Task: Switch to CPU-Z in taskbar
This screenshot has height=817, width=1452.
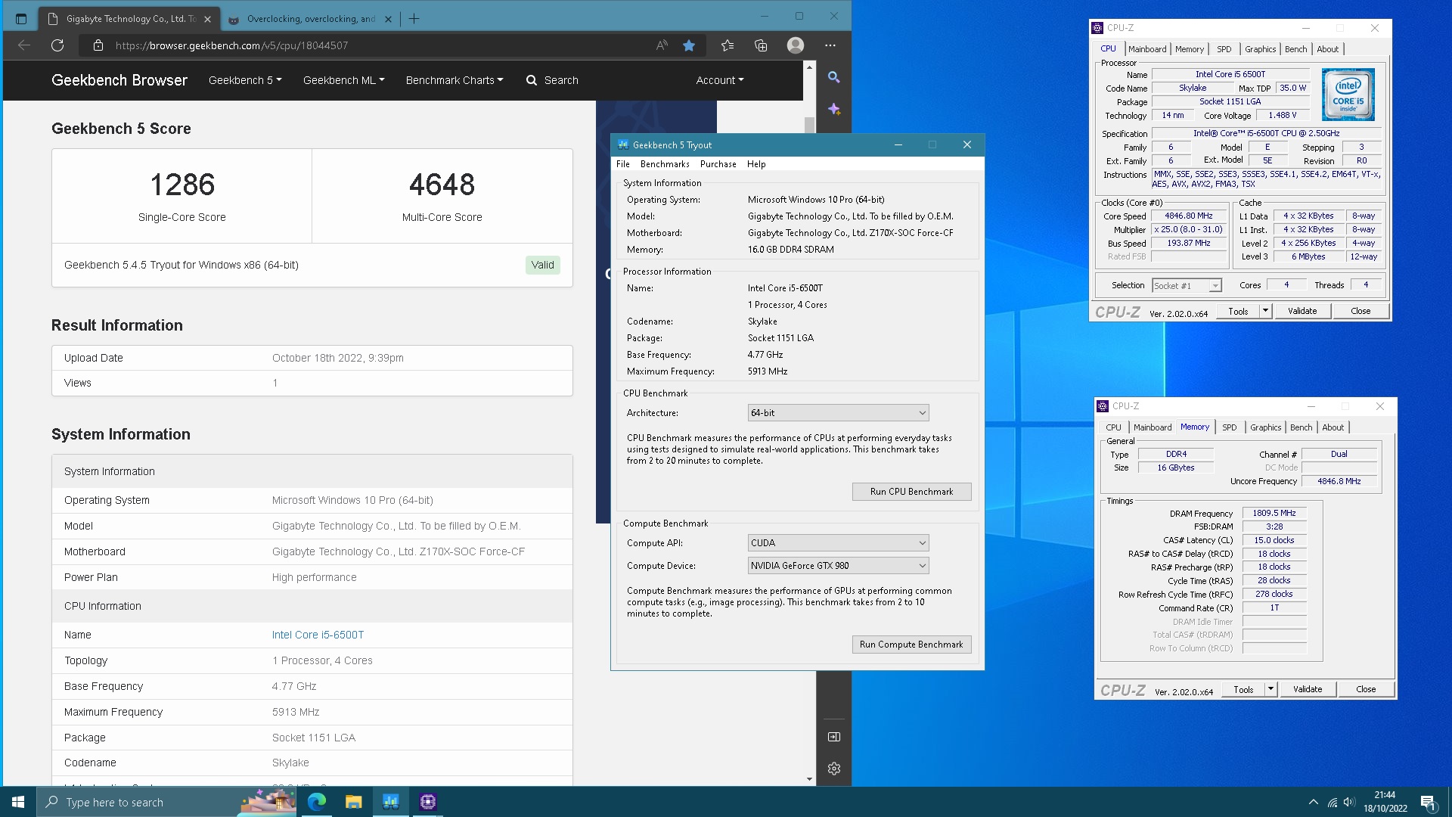Action: 427,802
